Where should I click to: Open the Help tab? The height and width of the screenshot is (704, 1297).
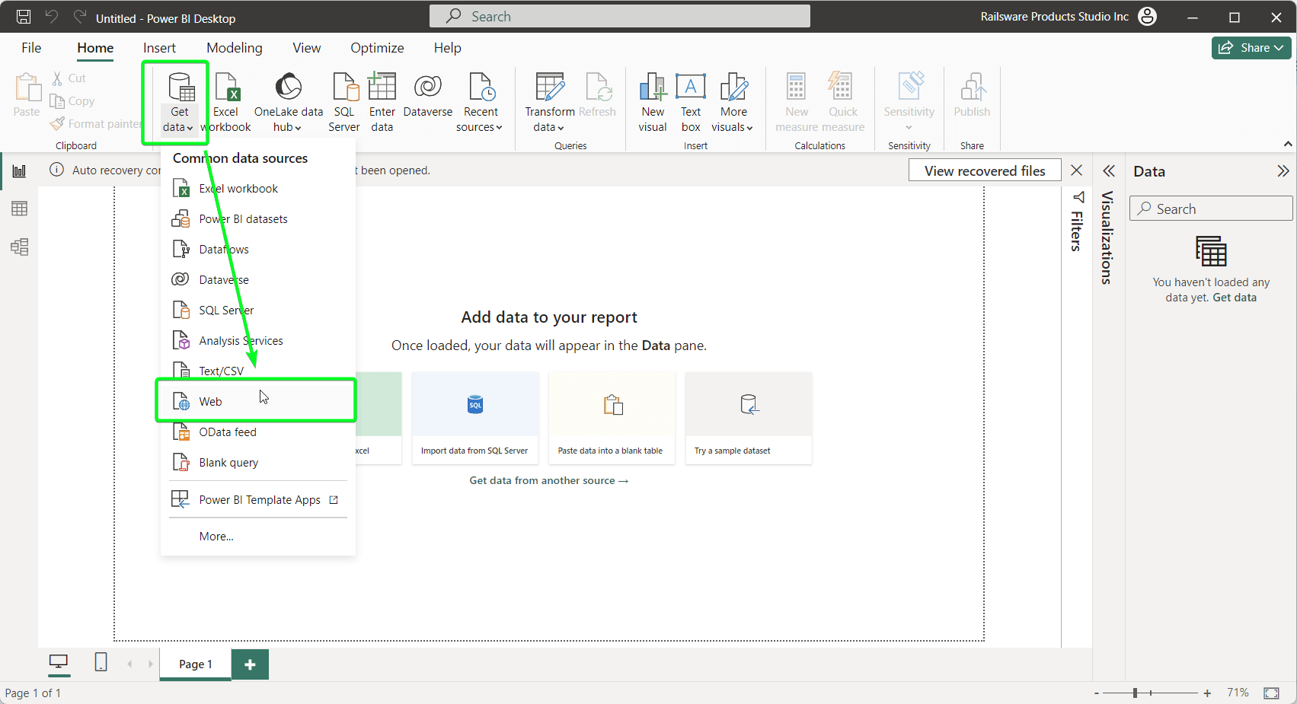tap(448, 48)
